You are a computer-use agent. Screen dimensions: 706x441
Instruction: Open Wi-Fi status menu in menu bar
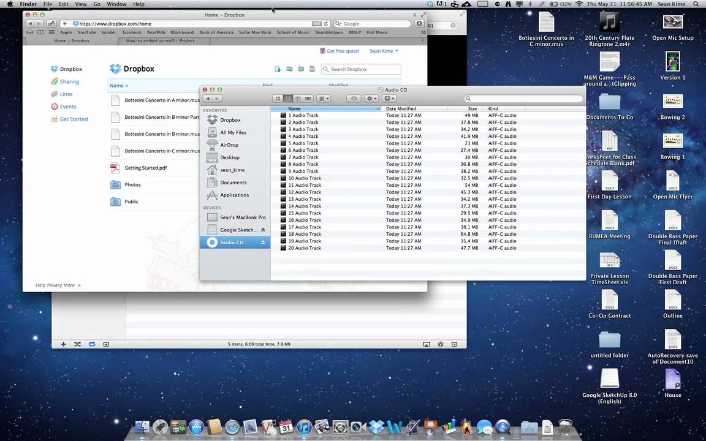[x=579, y=4]
